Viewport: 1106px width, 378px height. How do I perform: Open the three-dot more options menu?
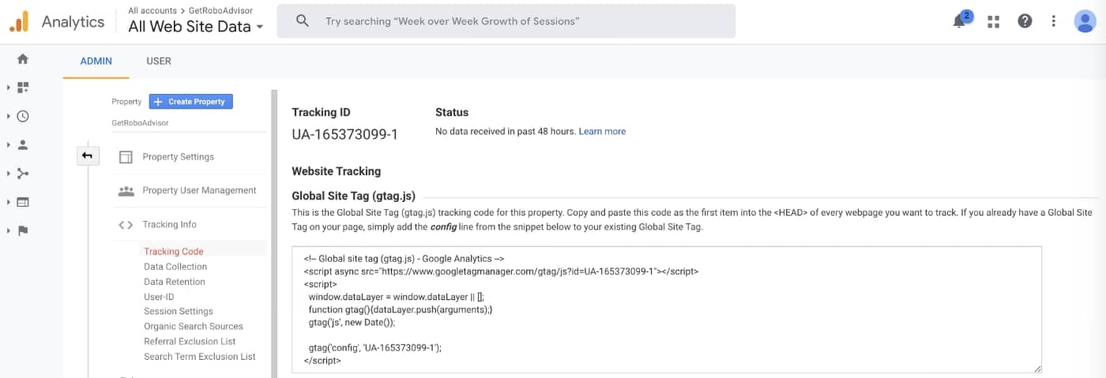[x=1053, y=21]
